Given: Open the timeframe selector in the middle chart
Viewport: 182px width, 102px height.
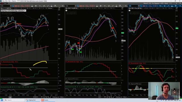Looking at the screenshot, I should pyautogui.click(x=105, y=6).
